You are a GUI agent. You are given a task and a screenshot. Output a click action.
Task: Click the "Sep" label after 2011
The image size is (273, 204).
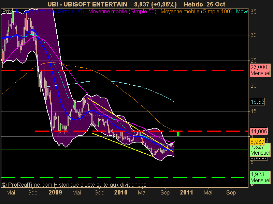tap(231, 192)
